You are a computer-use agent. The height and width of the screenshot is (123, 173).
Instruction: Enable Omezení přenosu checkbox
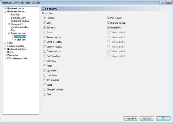45,89
